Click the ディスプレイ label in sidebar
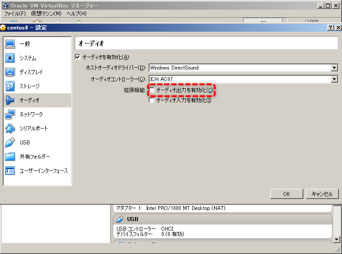Image resolution: width=342 pixels, height=254 pixels. [31, 72]
